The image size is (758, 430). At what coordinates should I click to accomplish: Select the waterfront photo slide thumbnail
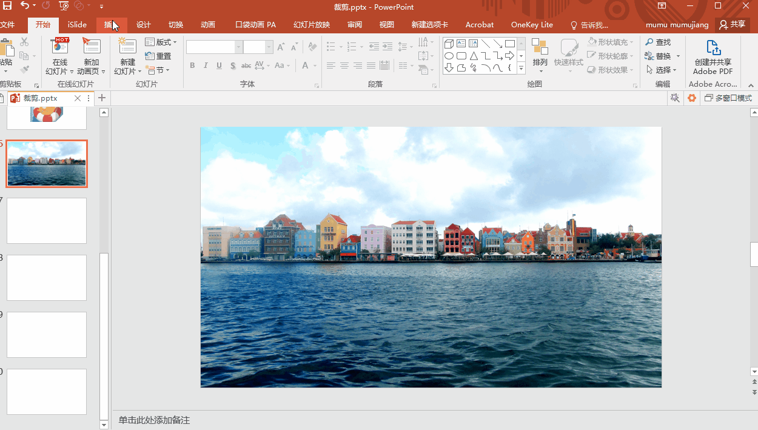pos(47,164)
